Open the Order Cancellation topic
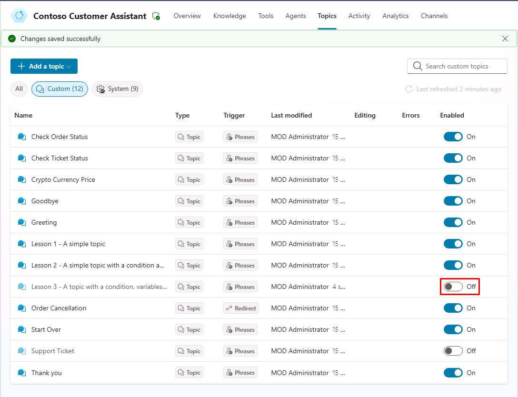This screenshot has width=518, height=397. pos(59,308)
